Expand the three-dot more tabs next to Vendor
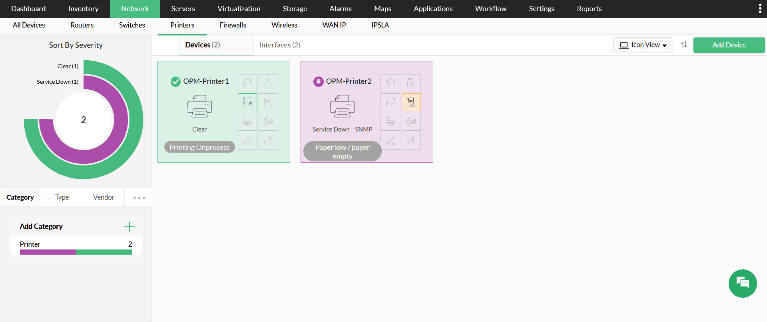 click(139, 198)
